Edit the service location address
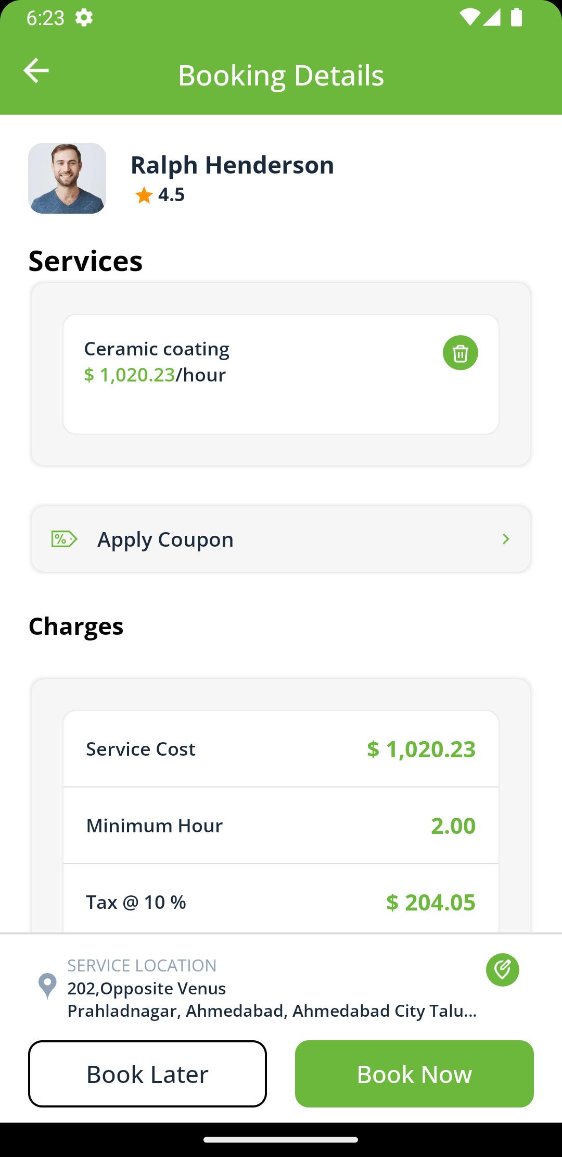 point(503,970)
